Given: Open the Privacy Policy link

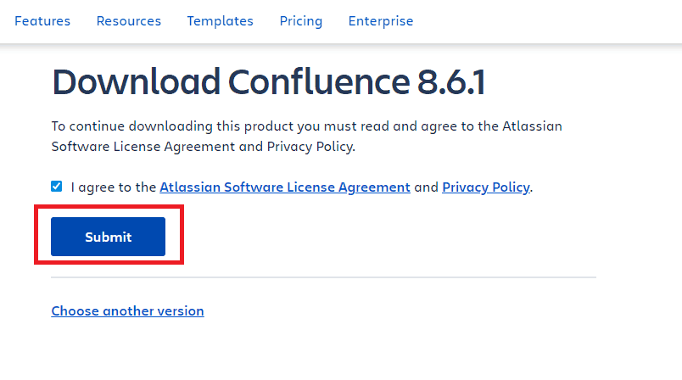Looking at the screenshot, I should click(x=485, y=187).
